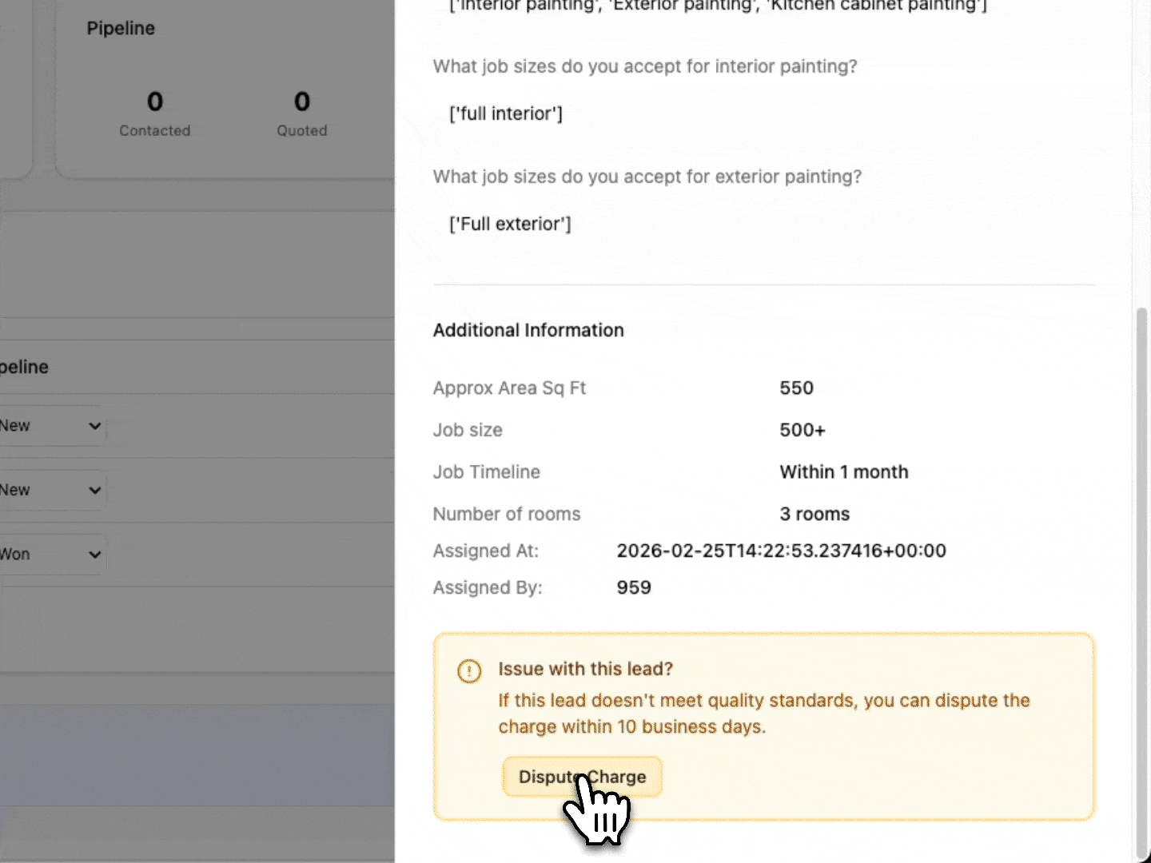
Task: Click the Pipeline card heading
Action: coord(120,28)
